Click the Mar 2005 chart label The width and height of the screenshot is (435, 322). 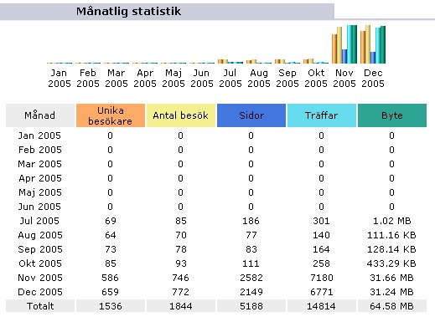coord(117,78)
